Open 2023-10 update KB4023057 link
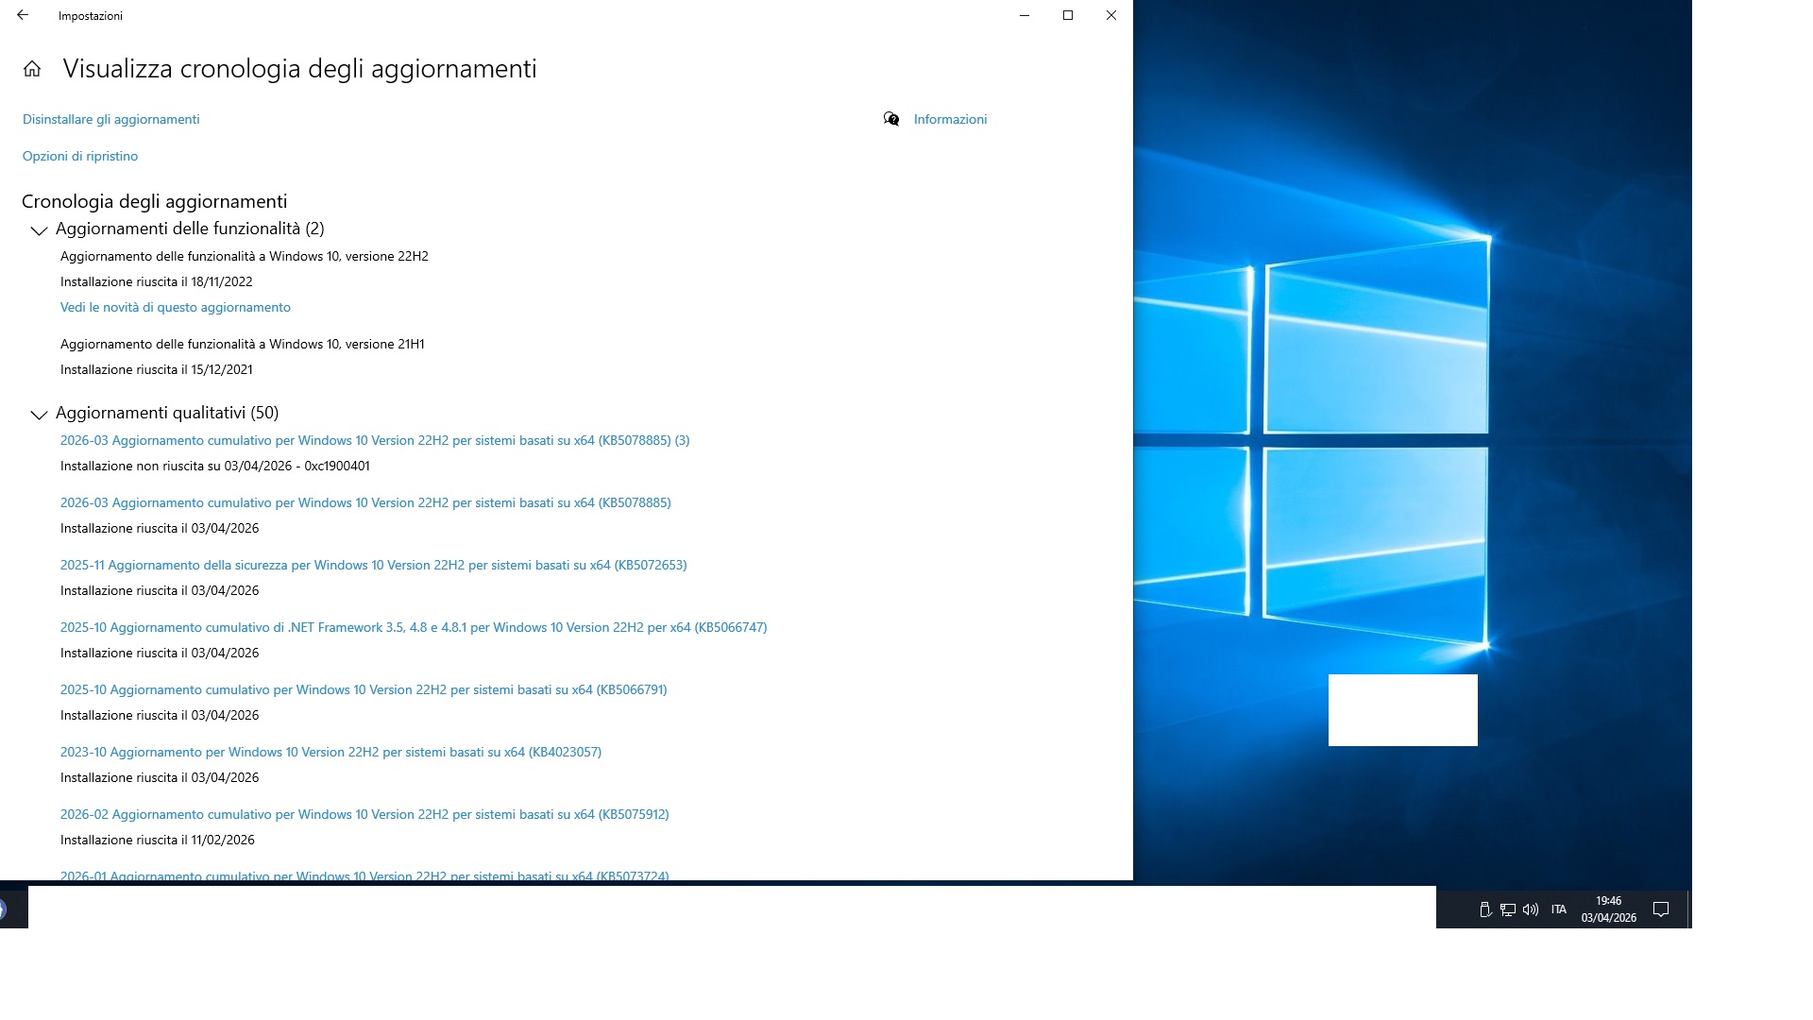1813x1020 pixels. [x=330, y=752]
